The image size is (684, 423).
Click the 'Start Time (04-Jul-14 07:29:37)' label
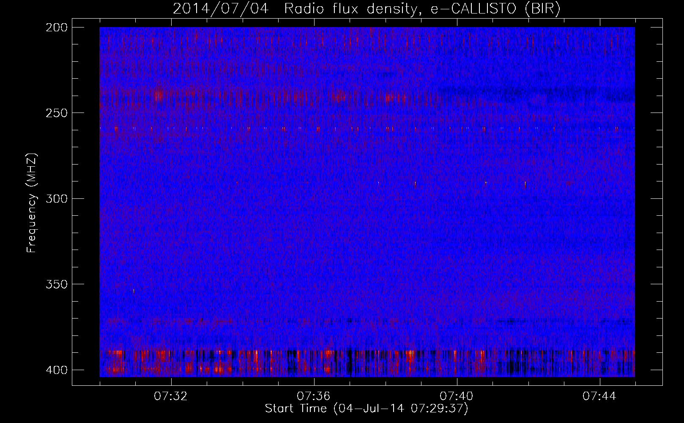367,409
